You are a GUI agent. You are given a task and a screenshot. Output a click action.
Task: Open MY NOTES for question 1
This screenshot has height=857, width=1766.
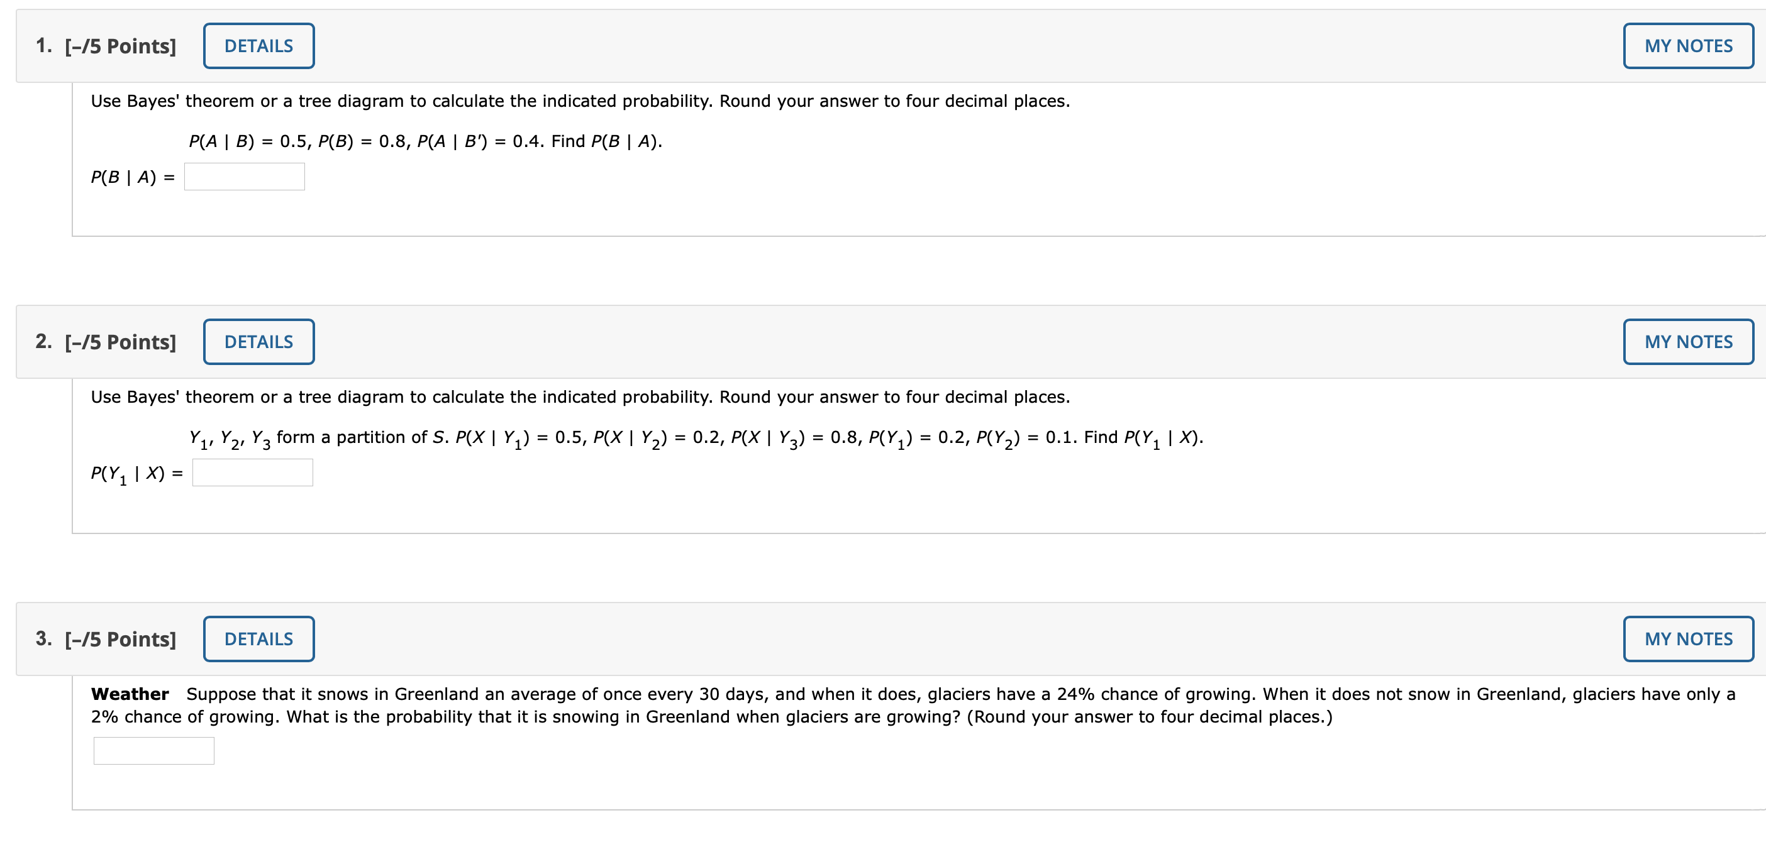1688,45
